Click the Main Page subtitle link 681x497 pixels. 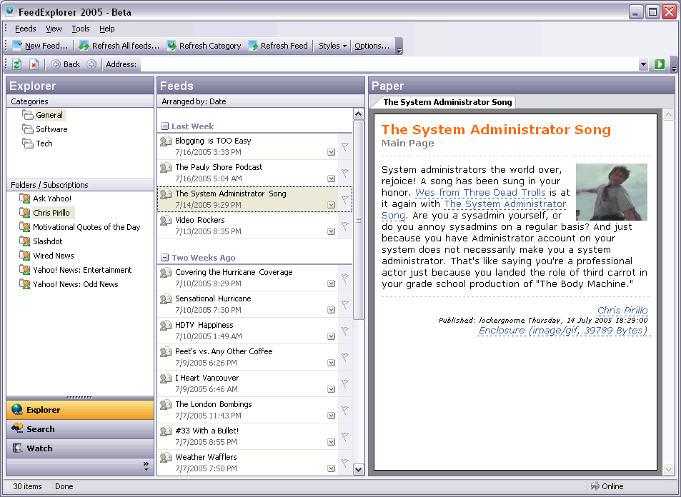click(408, 144)
